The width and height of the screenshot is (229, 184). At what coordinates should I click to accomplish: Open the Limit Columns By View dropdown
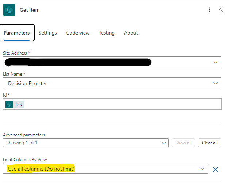pyautogui.click(x=105, y=168)
